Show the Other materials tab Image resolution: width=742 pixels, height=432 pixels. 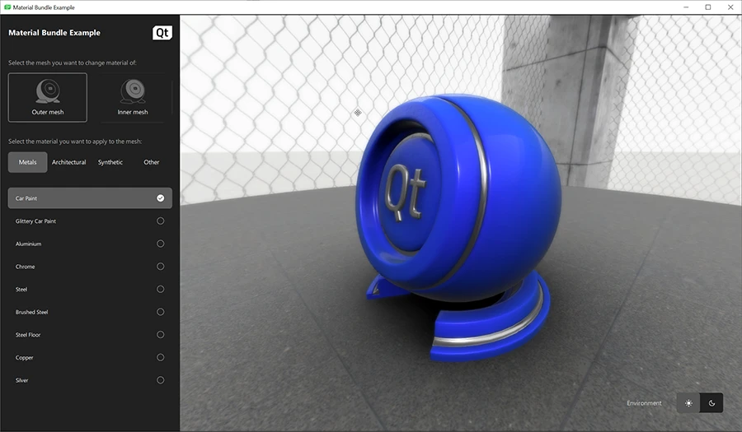152,162
